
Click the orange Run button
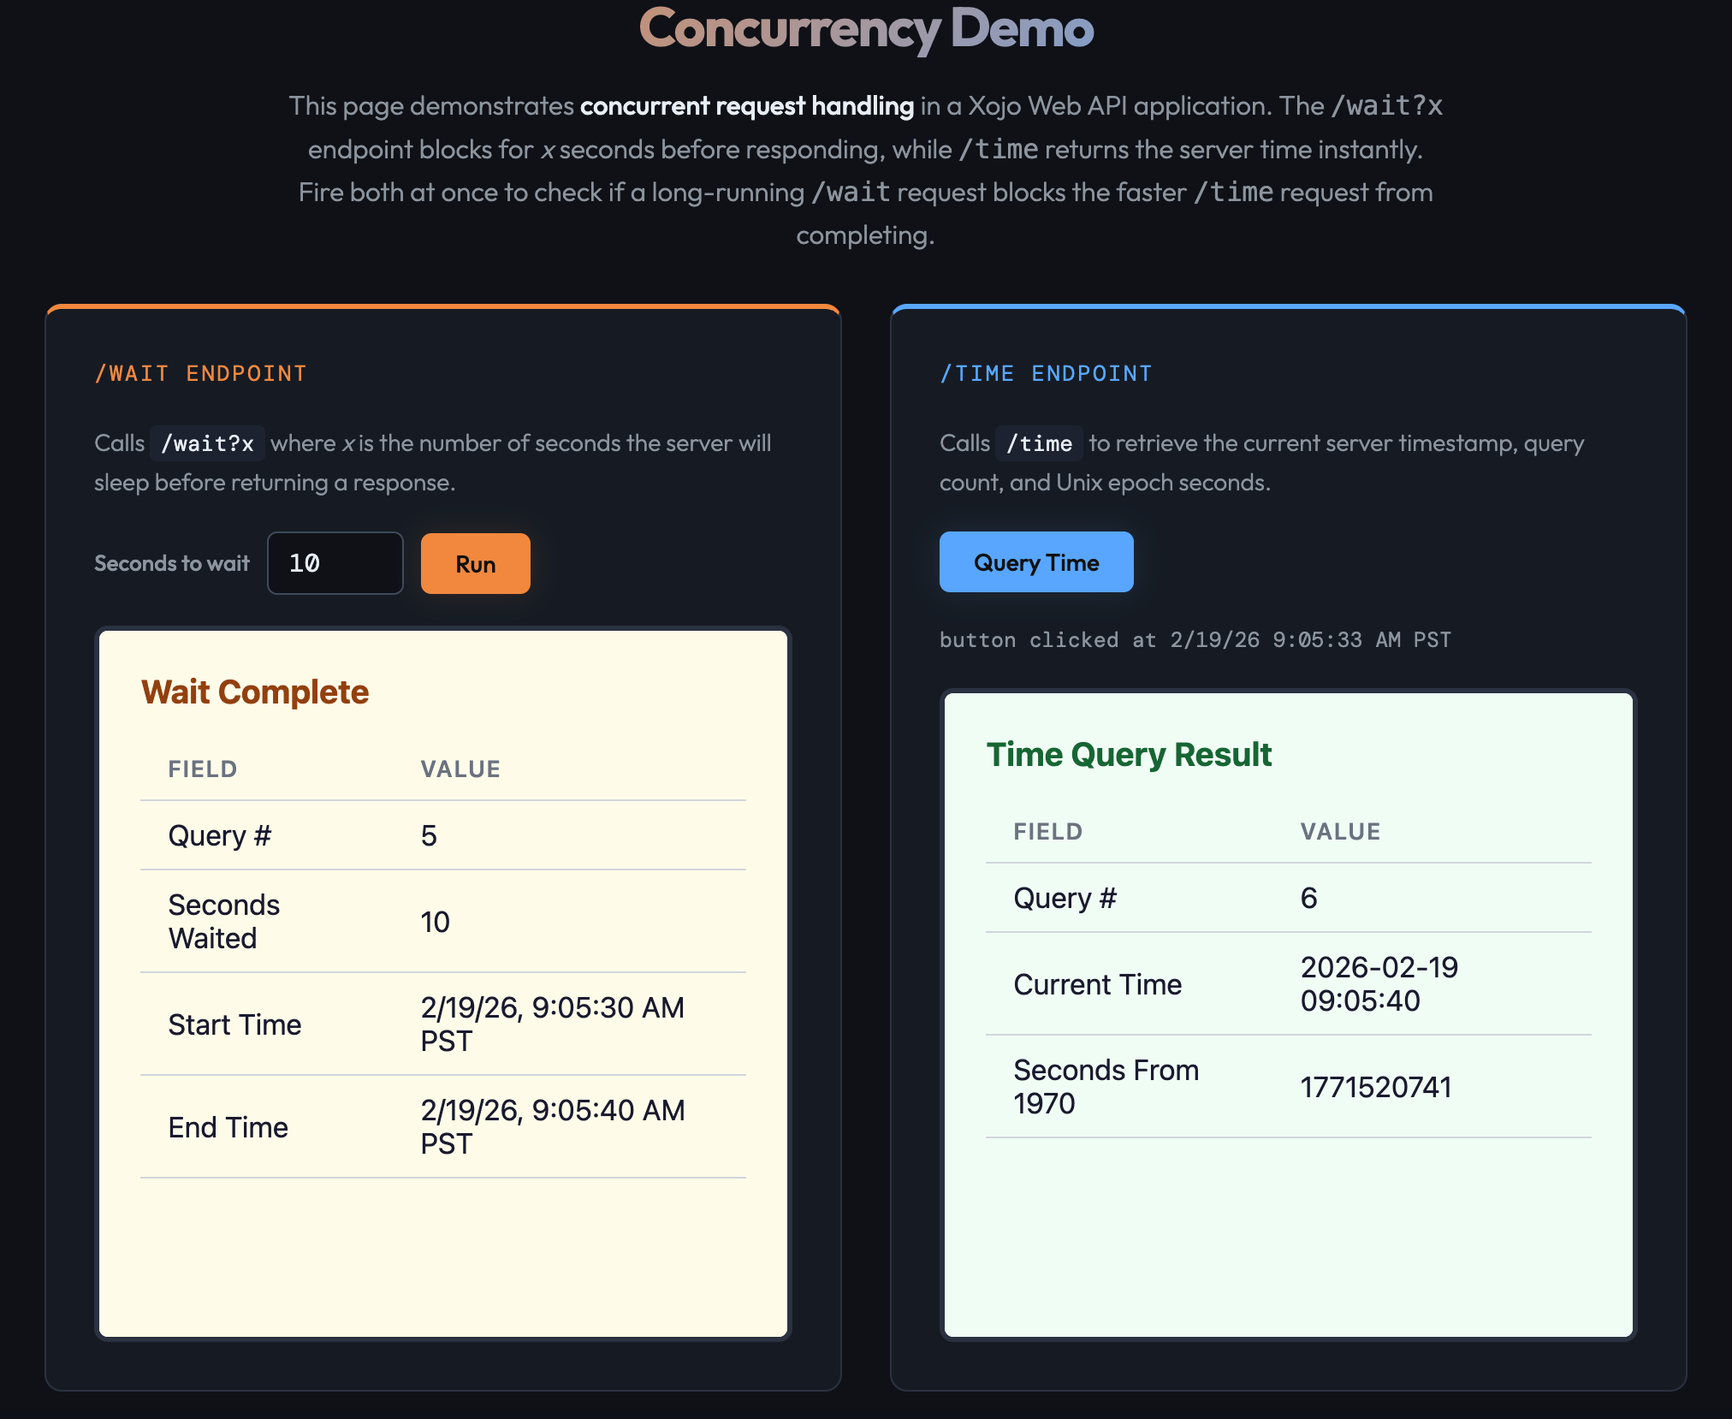pyautogui.click(x=475, y=563)
